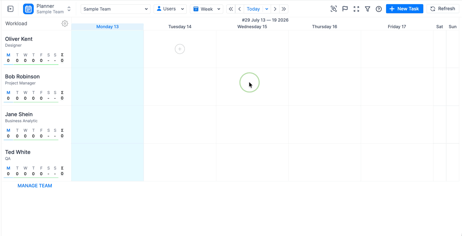The height and width of the screenshot is (236, 462).
Task: Open the Users view dropdown
Action: coord(170,9)
